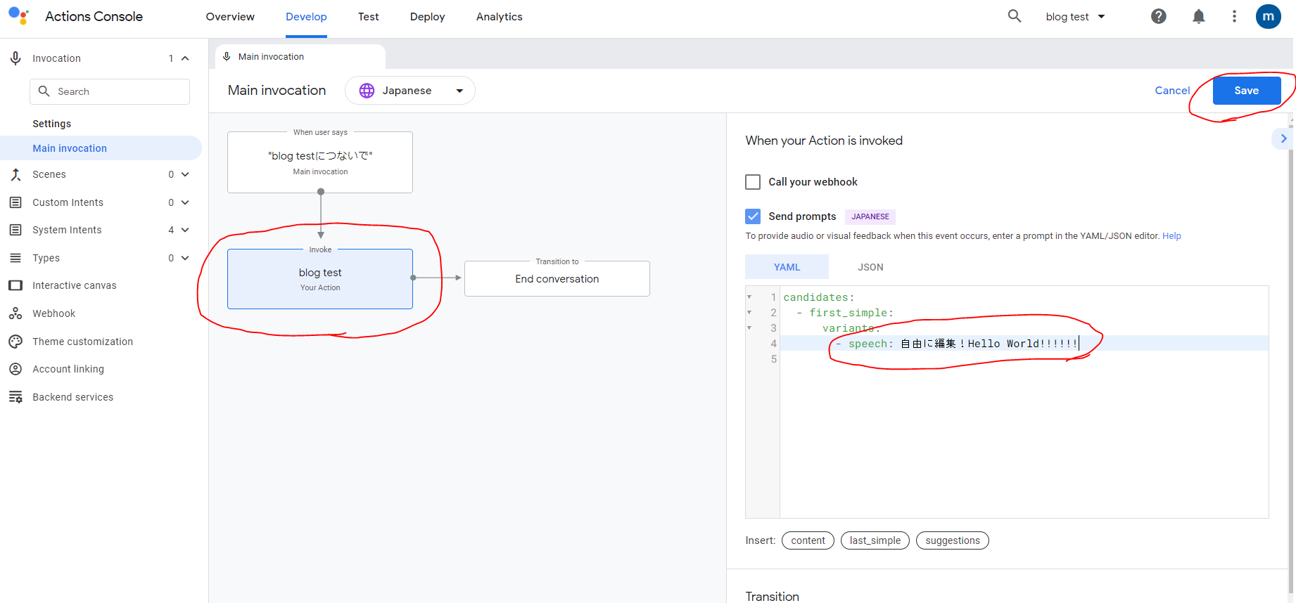1296x603 pixels.
Task: Expand the System Intents section chevron
Action: [185, 230]
